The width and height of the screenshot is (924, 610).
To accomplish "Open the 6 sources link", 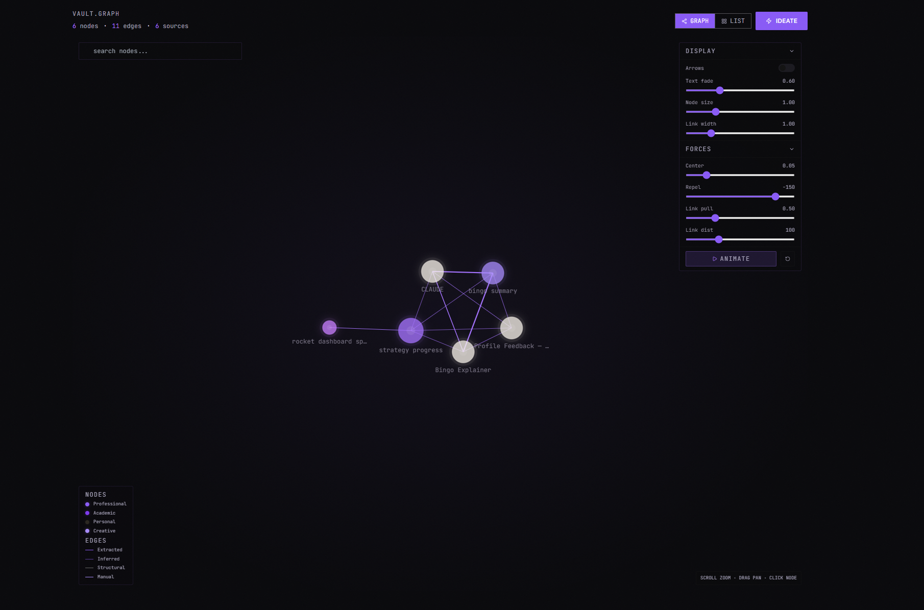I will pyautogui.click(x=172, y=26).
